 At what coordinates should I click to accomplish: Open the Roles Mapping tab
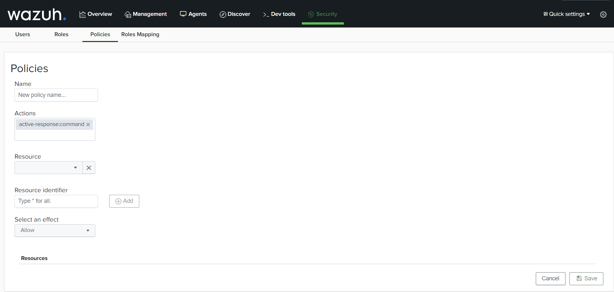pos(140,35)
